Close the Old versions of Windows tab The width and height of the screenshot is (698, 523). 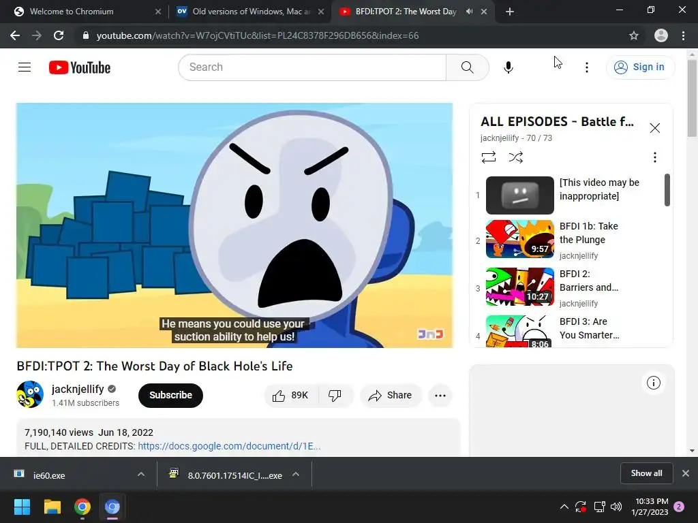point(321,12)
